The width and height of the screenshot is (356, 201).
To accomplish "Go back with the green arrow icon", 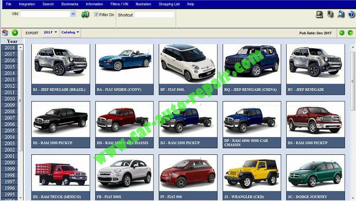I will (15, 33).
